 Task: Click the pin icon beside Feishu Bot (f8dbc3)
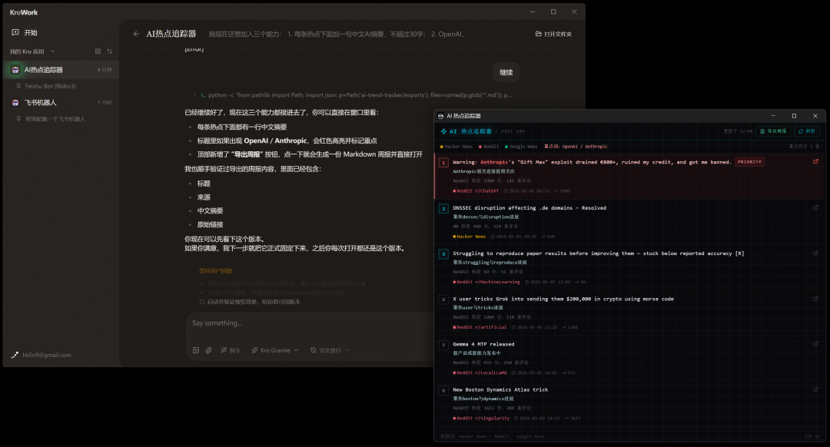pos(18,86)
